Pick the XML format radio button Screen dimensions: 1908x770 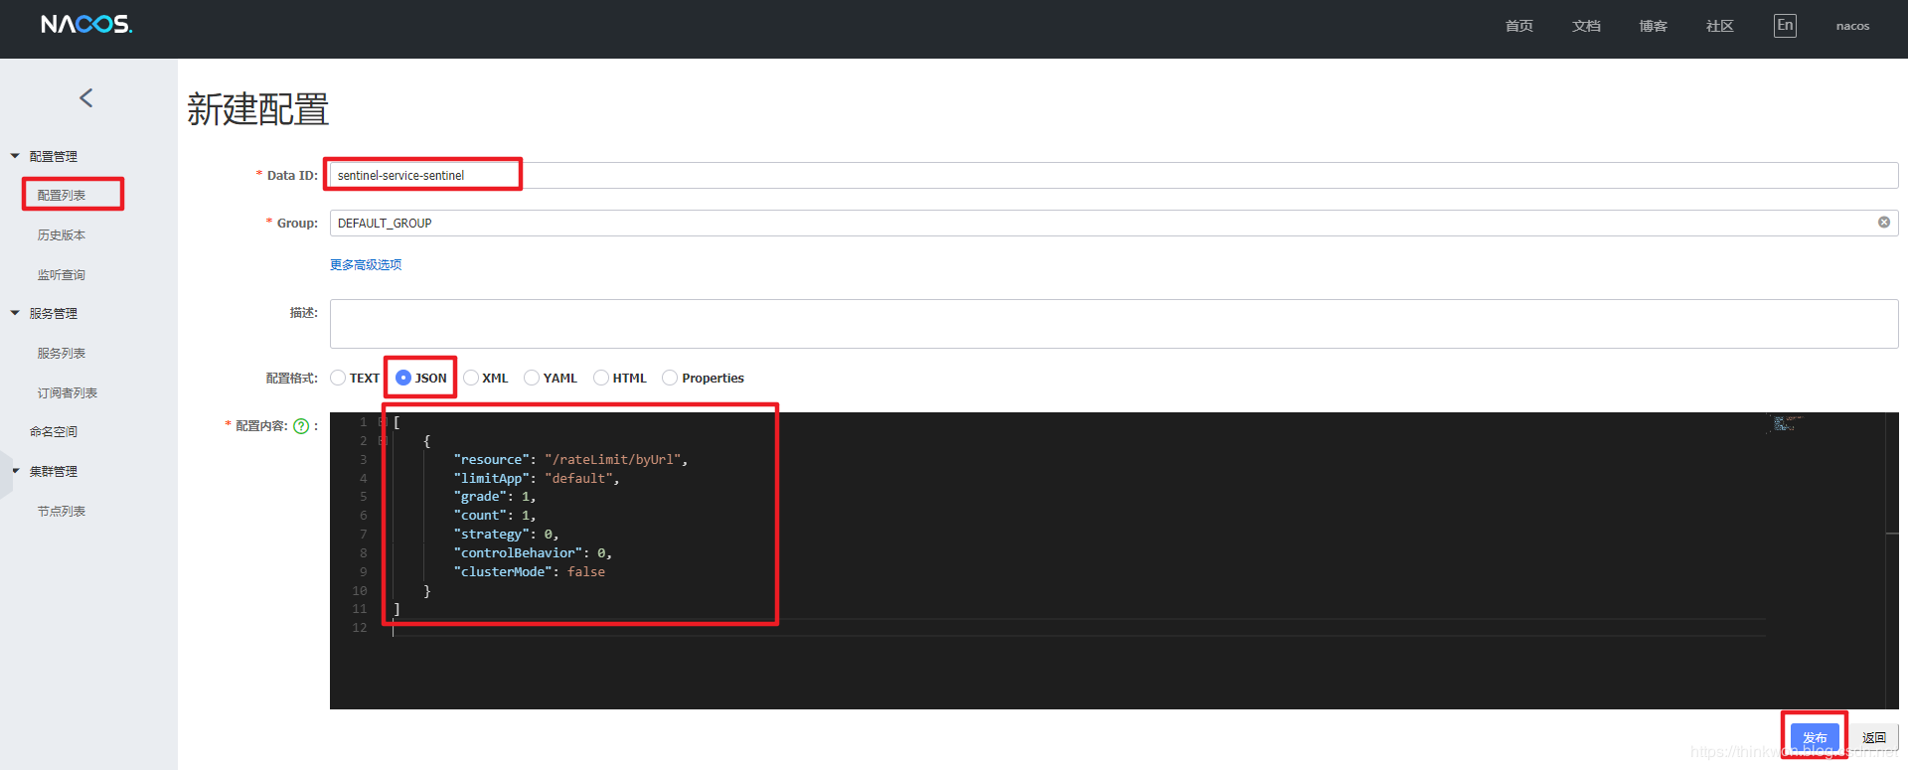point(471,378)
